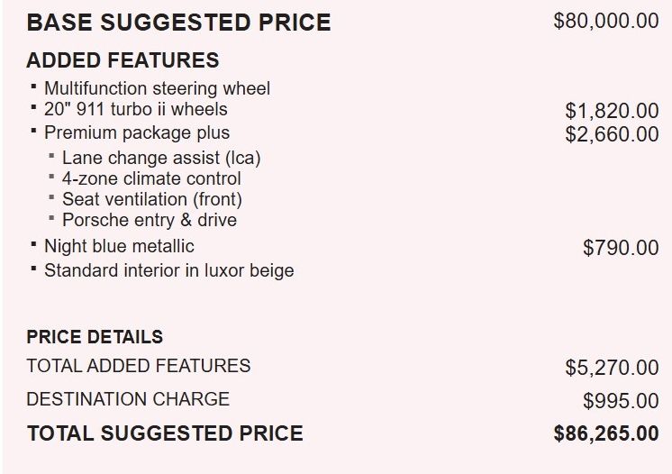Click the $995.00 destination charge amount
Image resolution: width=672 pixels, height=474 pixels.
click(x=621, y=401)
